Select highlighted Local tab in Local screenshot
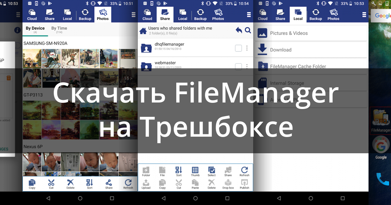Image resolution: width=391 pixels, height=205 pixels. 298,15
